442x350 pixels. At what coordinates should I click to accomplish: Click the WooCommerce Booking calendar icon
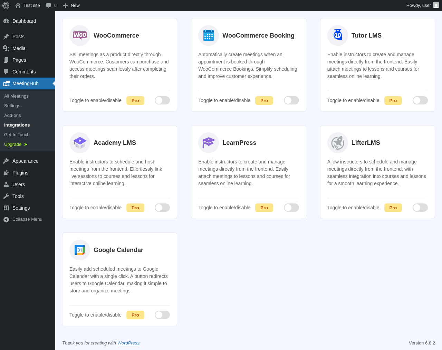tap(209, 36)
